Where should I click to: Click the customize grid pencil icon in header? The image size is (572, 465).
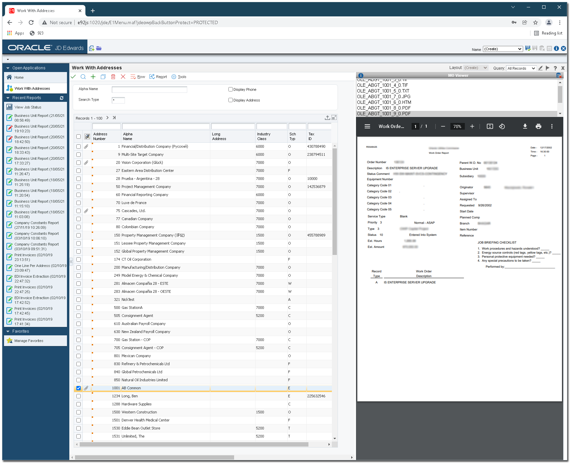click(x=87, y=136)
